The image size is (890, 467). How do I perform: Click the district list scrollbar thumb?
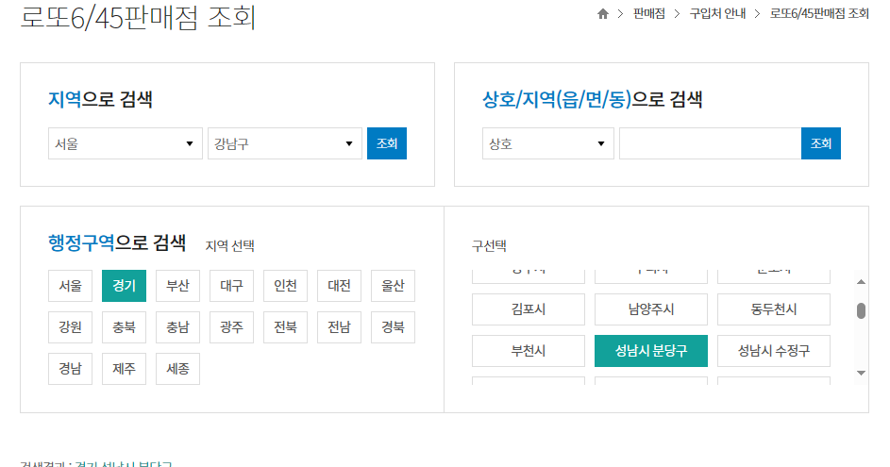(861, 311)
